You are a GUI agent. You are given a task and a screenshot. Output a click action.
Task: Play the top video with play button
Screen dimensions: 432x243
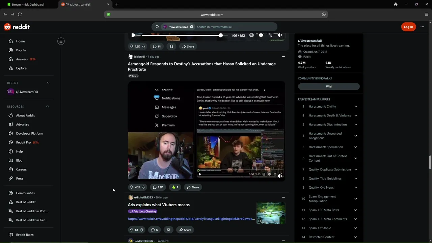pos(134,35)
